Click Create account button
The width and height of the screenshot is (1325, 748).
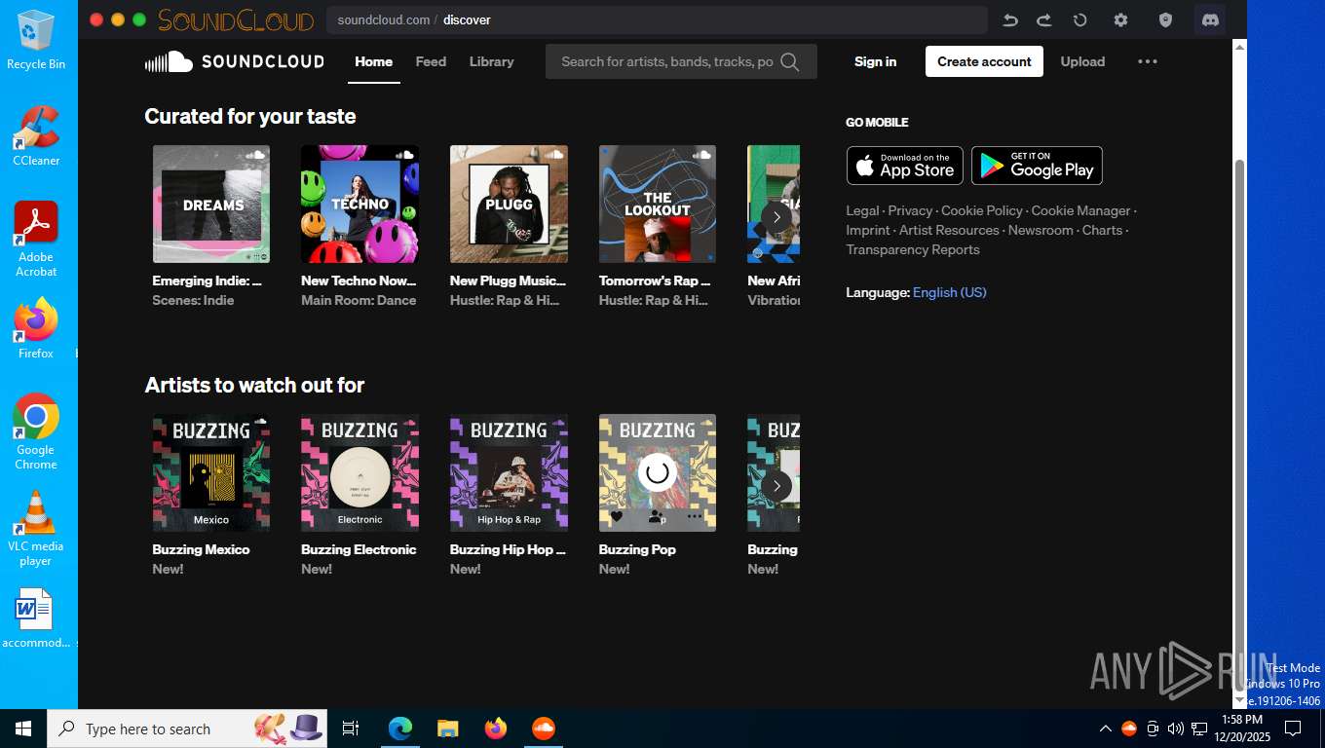click(x=984, y=61)
